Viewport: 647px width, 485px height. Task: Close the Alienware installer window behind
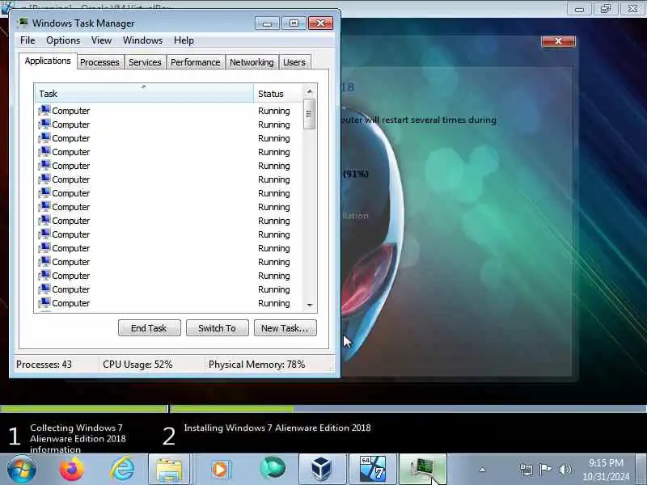558,41
